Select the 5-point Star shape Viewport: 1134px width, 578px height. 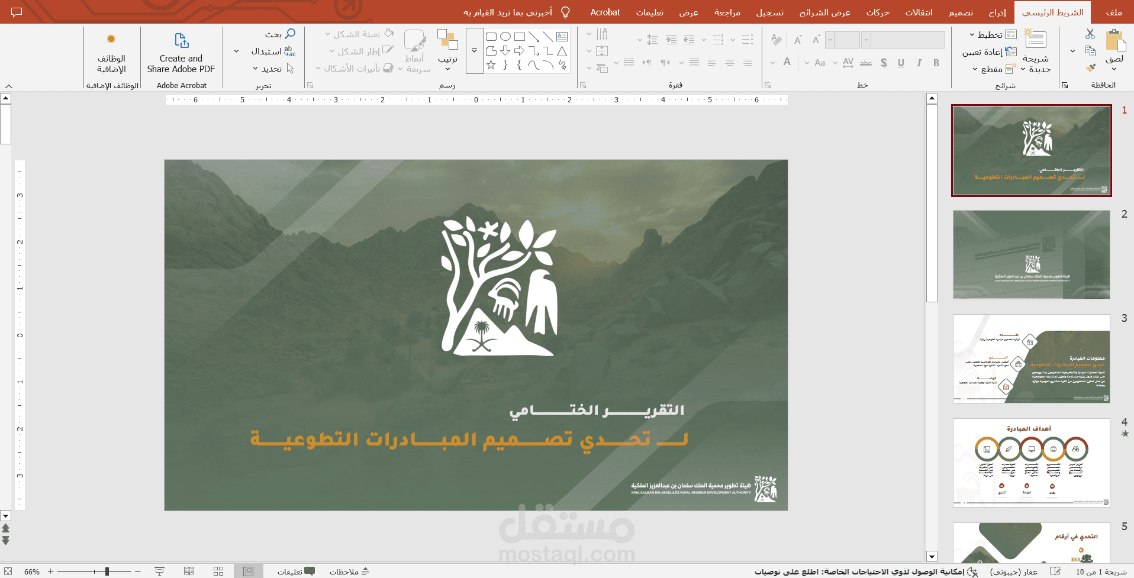[x=491, y=65]
